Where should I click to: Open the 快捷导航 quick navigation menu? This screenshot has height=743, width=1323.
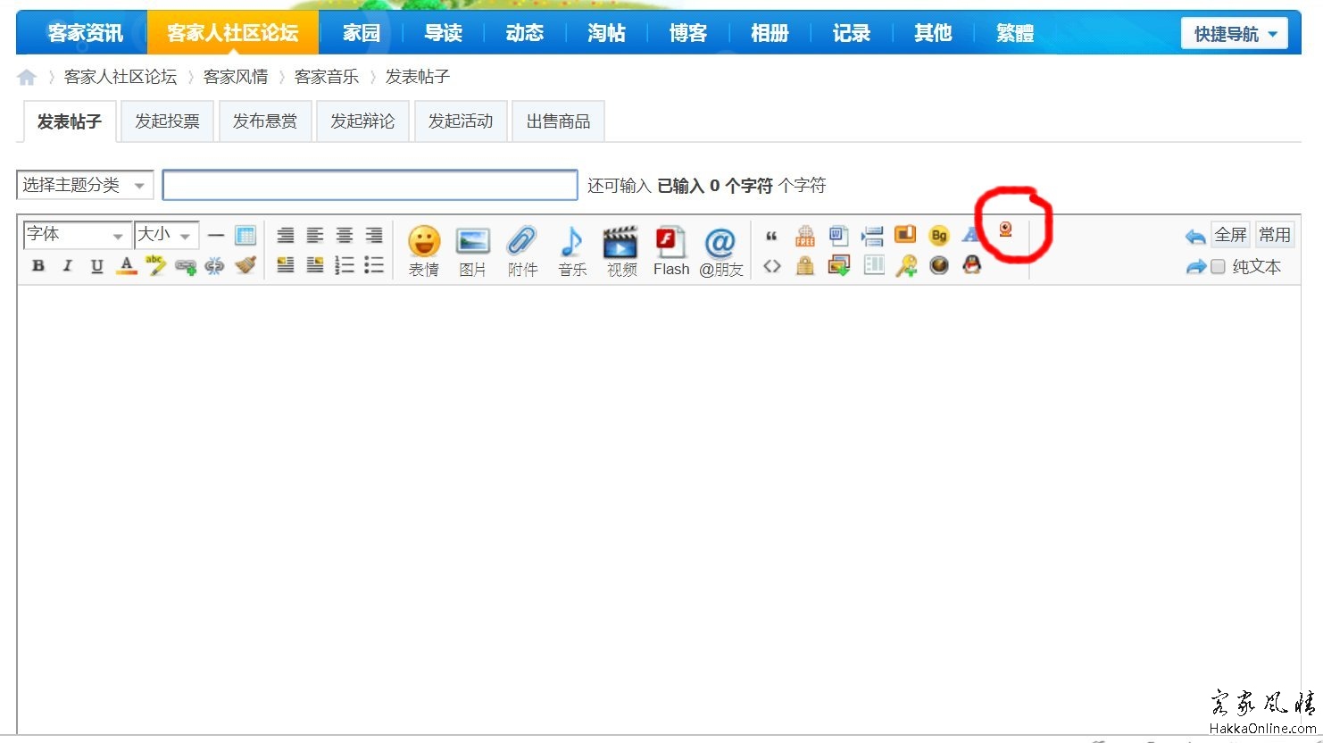(1234, 34)
